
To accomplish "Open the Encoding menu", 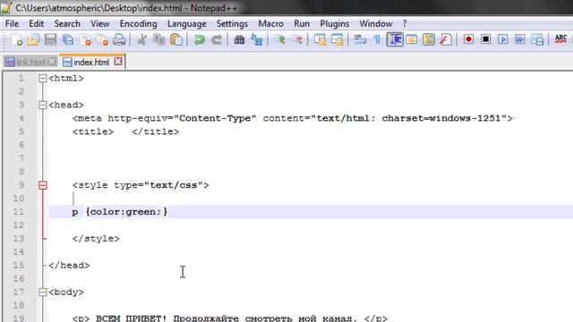I will [x=138, y=24].
